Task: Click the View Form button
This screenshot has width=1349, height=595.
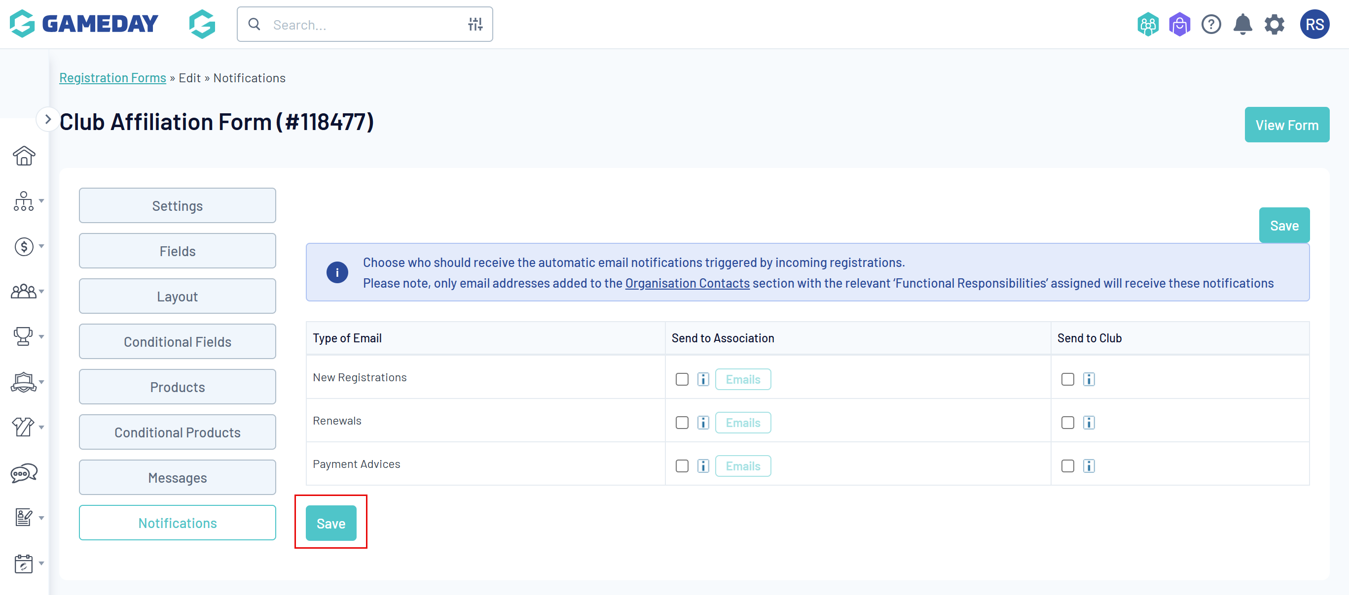Action: pos(1286,125)
